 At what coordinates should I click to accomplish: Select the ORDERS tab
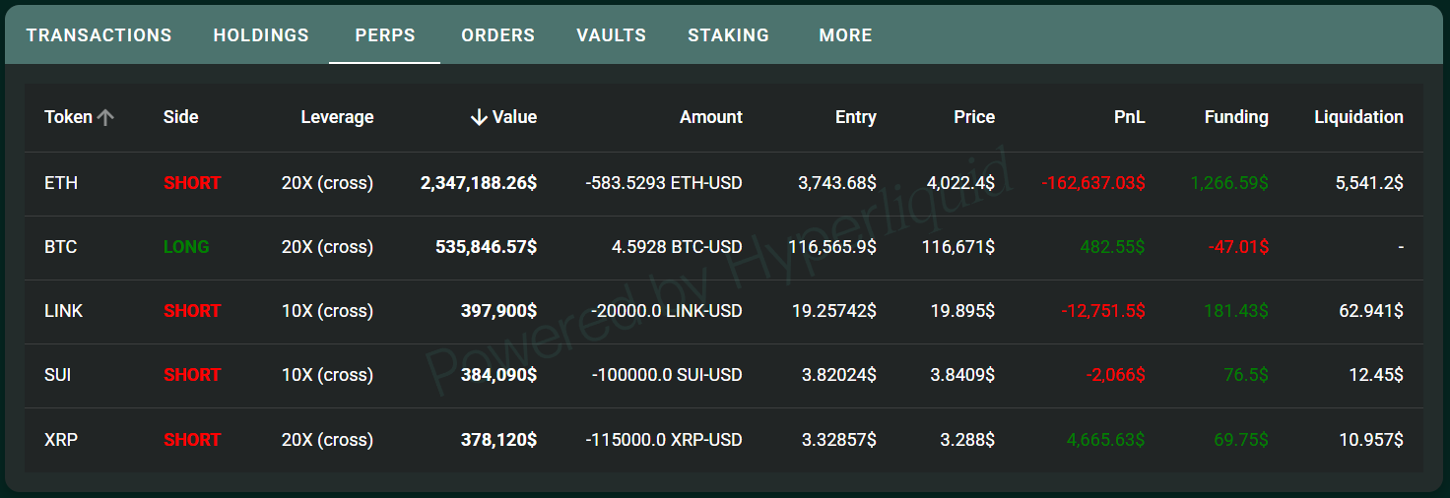498,35
